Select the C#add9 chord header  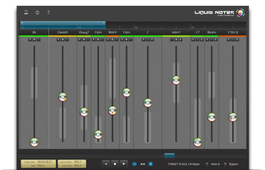tap(63, 32)
